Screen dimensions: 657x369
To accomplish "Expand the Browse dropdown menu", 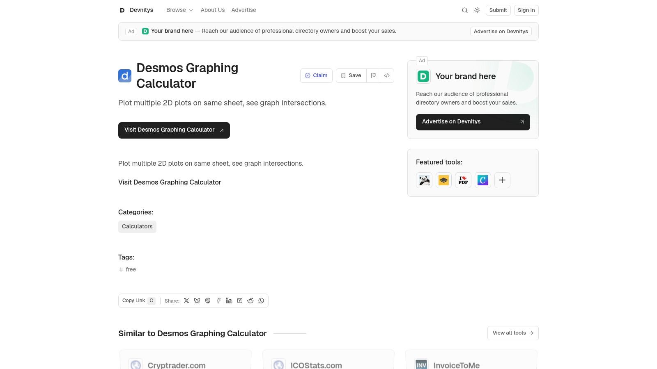I will pos(179,10).
